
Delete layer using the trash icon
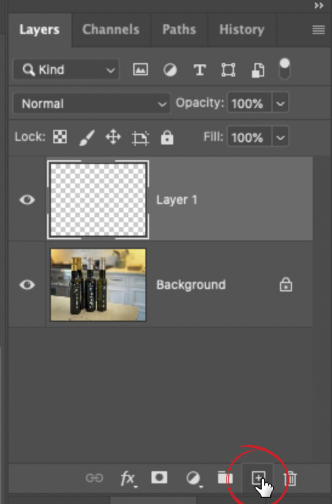coord(290,478)
